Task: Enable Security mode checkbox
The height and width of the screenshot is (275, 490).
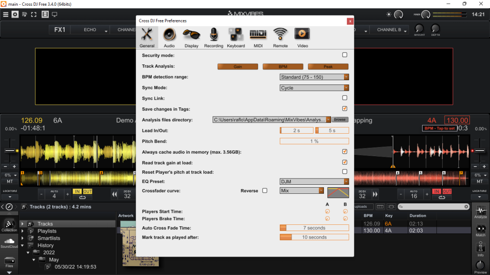Action: tap(344, 55)
